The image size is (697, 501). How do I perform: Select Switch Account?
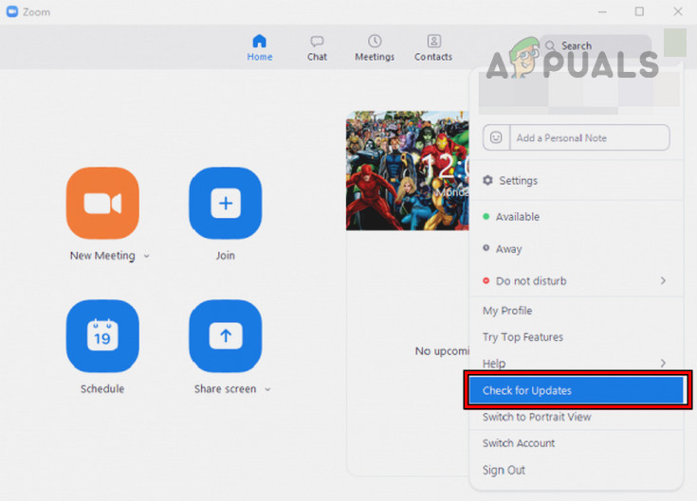[577, 443]
